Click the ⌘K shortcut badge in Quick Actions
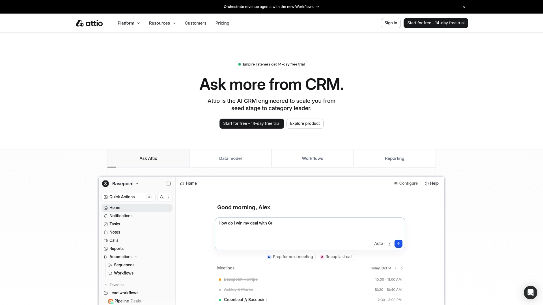 point(150,197)
